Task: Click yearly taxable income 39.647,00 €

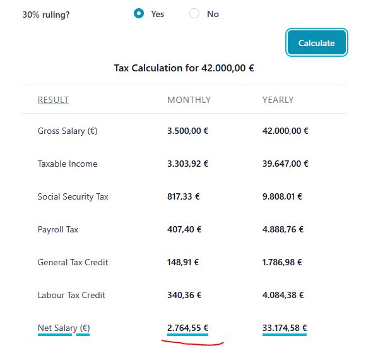Action: coord(285,164)
